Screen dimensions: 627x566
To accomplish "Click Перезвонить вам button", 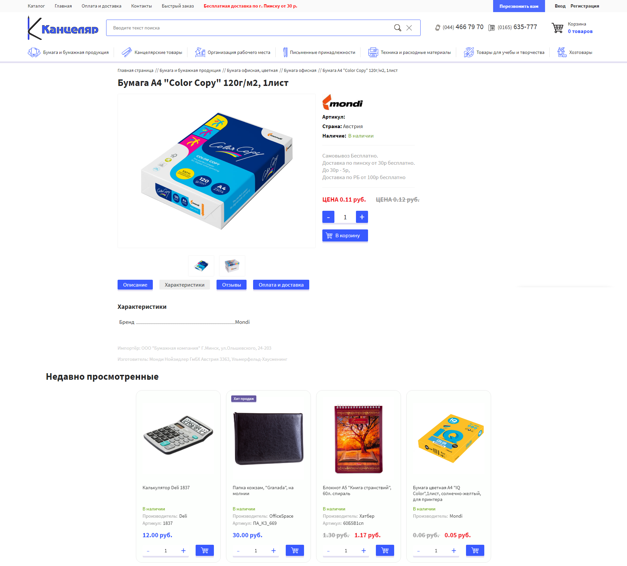I will click(519, 6).
